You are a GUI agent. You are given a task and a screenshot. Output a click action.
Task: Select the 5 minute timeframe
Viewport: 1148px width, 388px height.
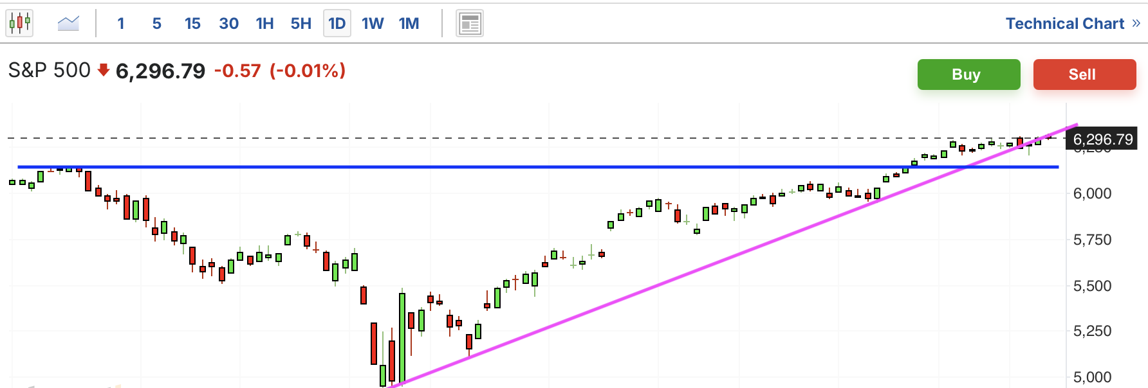click(157, 24)
